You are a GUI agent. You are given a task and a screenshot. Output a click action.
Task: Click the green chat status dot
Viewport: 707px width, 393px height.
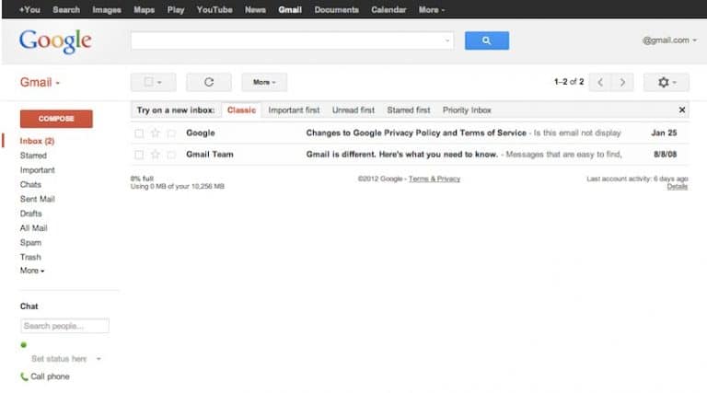click(23, 345)
